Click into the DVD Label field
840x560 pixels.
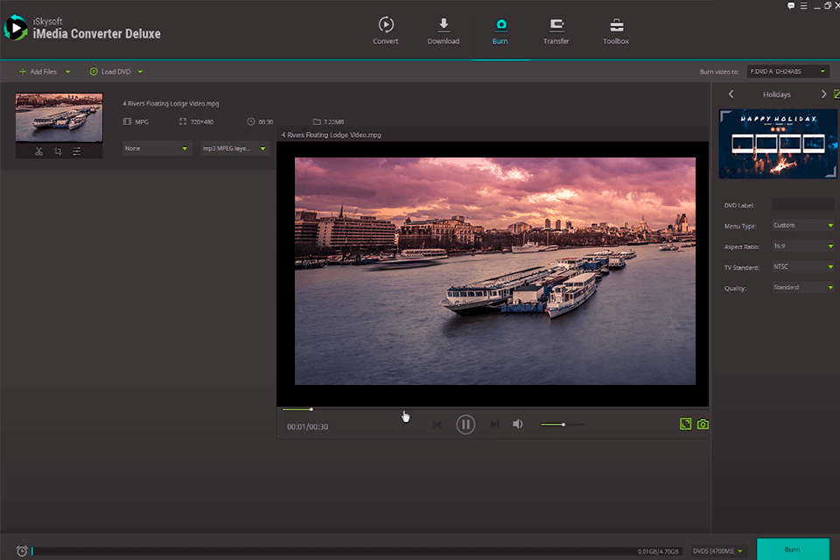(x=803, y=205)
